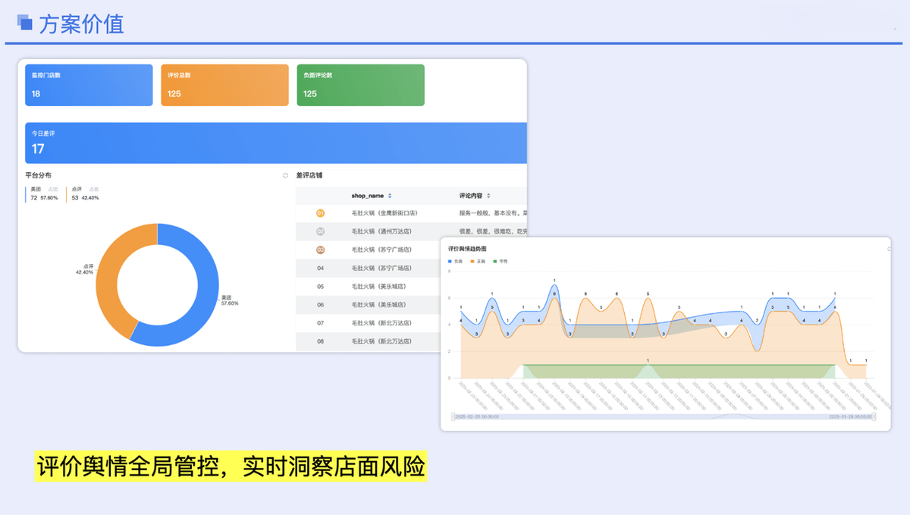This screenshot has width=910, height=515.
Task: Click the orange 01 rank badge in 差评店铺 table
Action: (320, 212)
